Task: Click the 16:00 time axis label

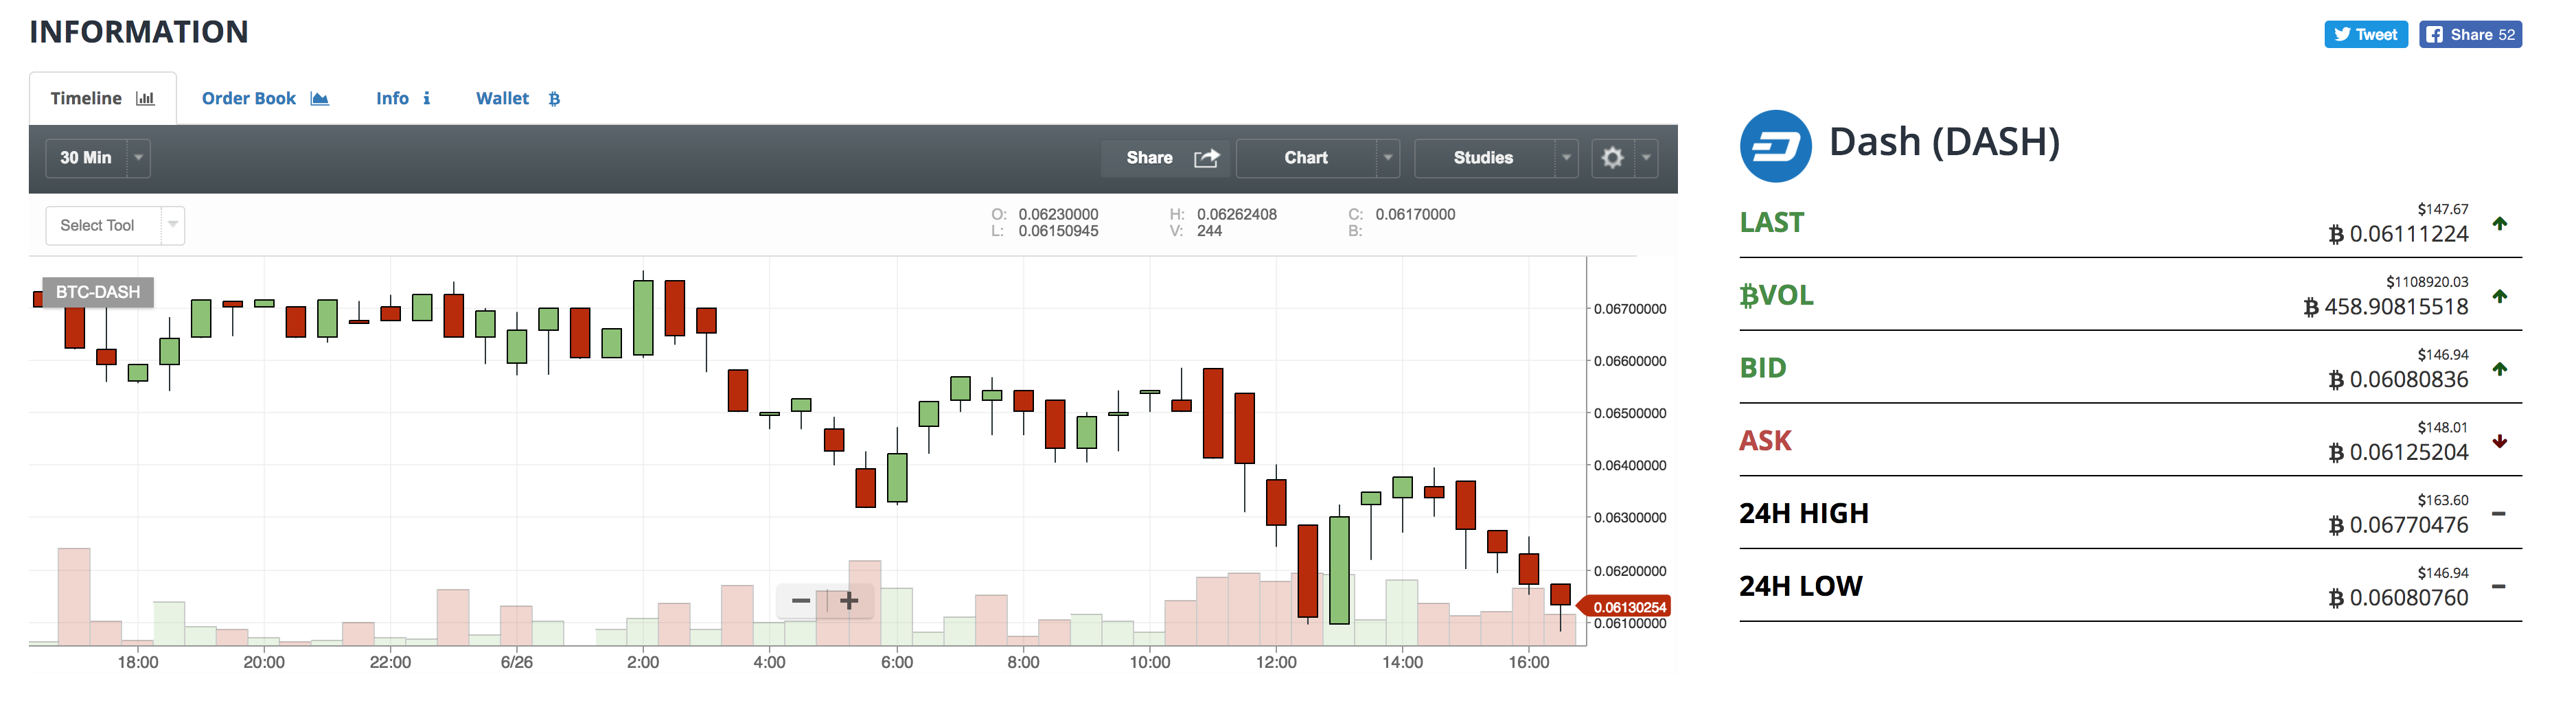Action: (x=1529, y=662)
